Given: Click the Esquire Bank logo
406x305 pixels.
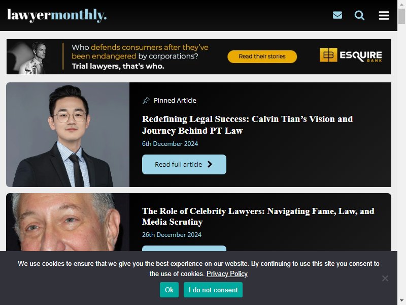Looking at the screenshot, I should [x=351, y=55].
